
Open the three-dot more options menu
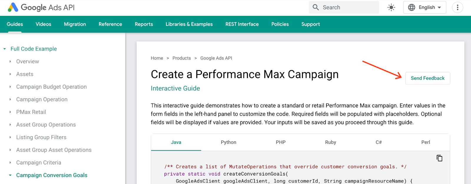click(x=457, y=7)
